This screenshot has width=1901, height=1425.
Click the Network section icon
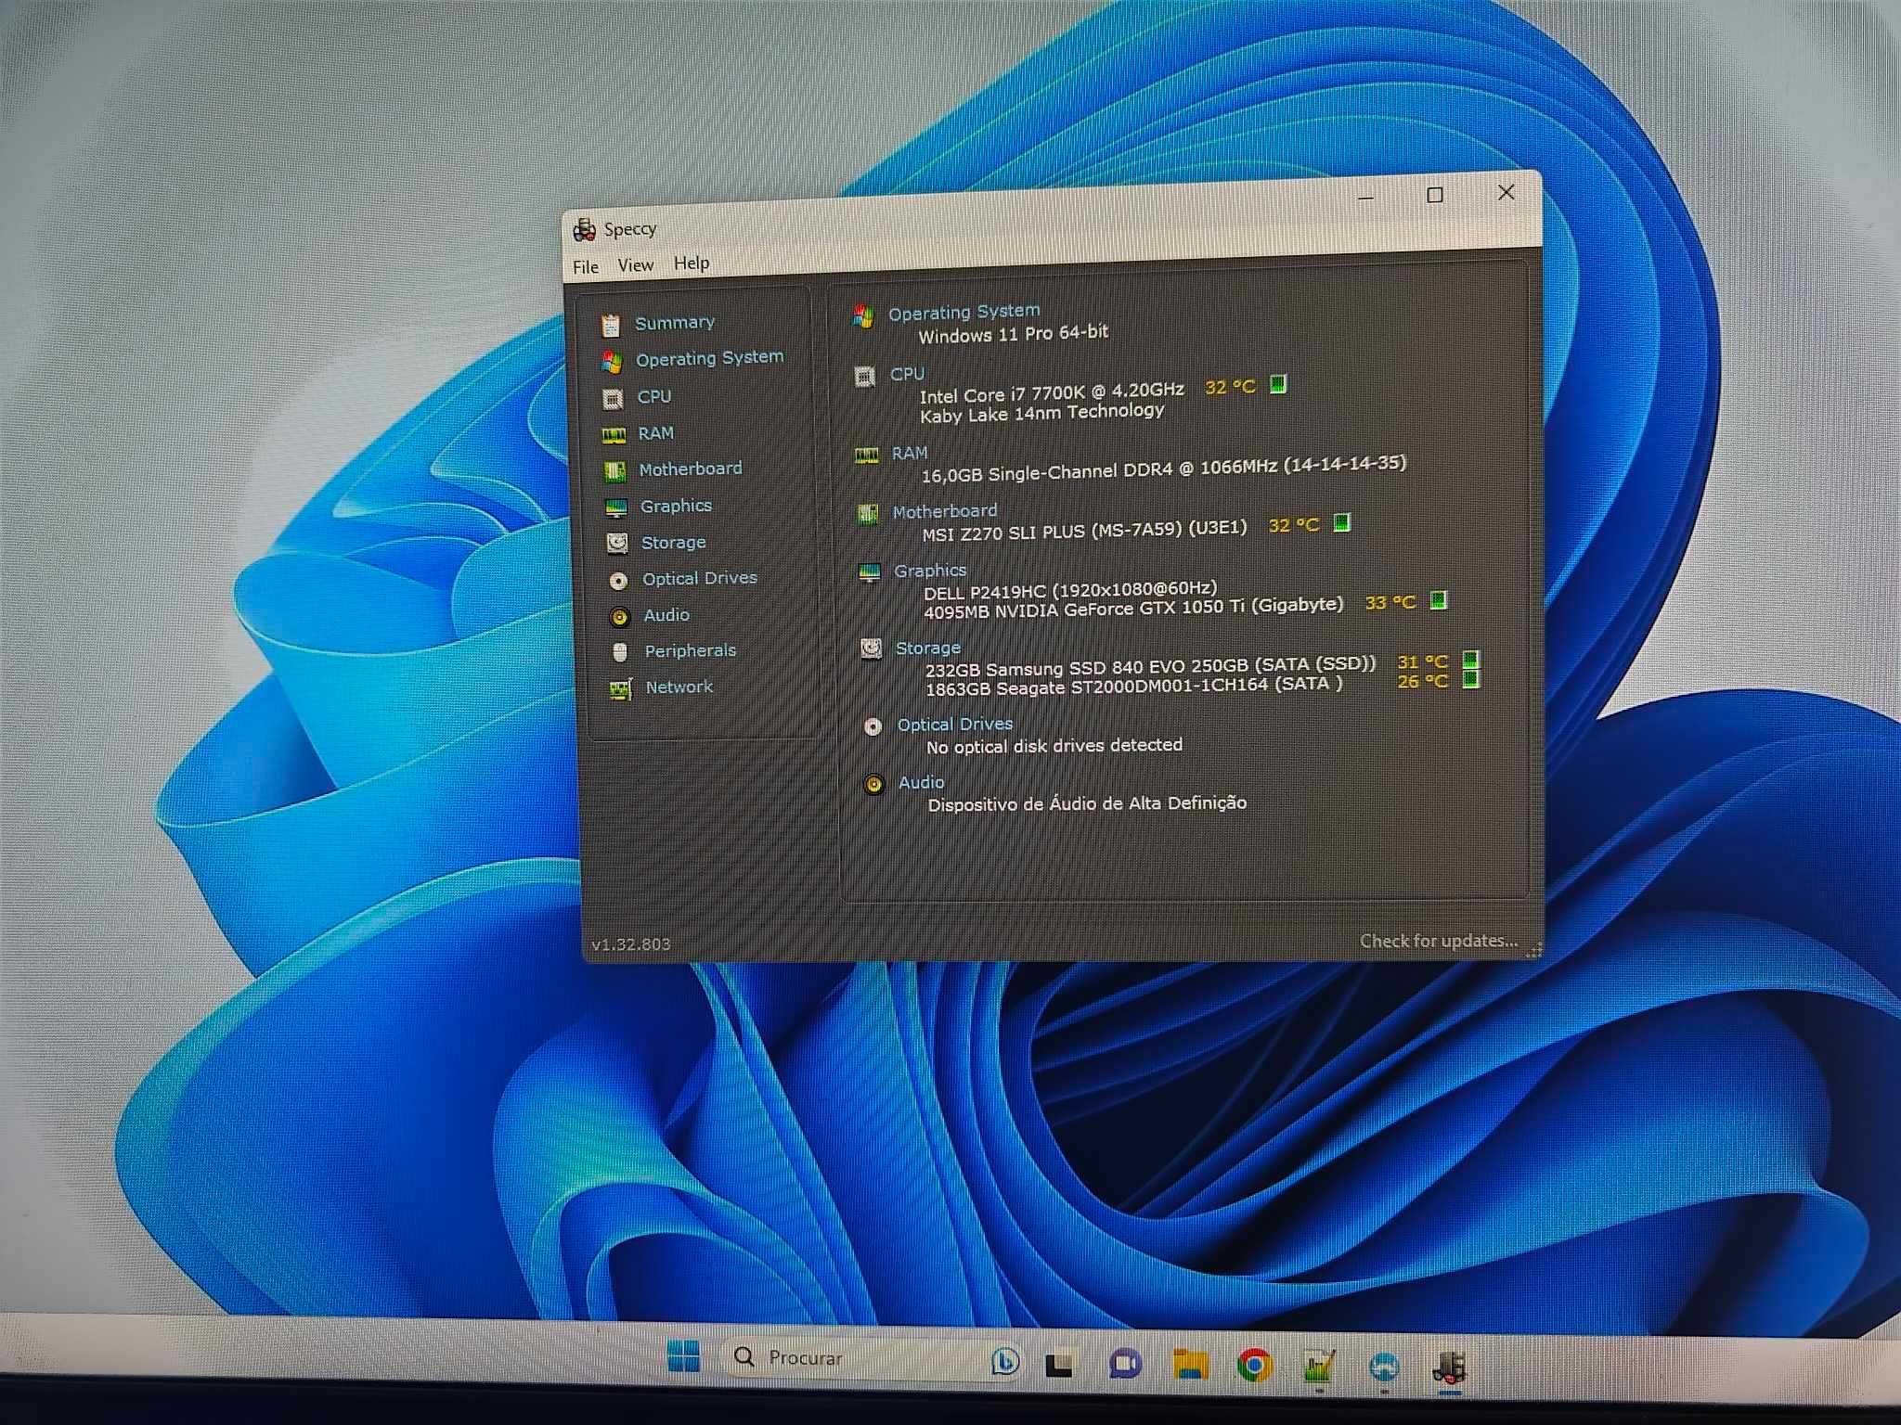(x=618, y=687)
